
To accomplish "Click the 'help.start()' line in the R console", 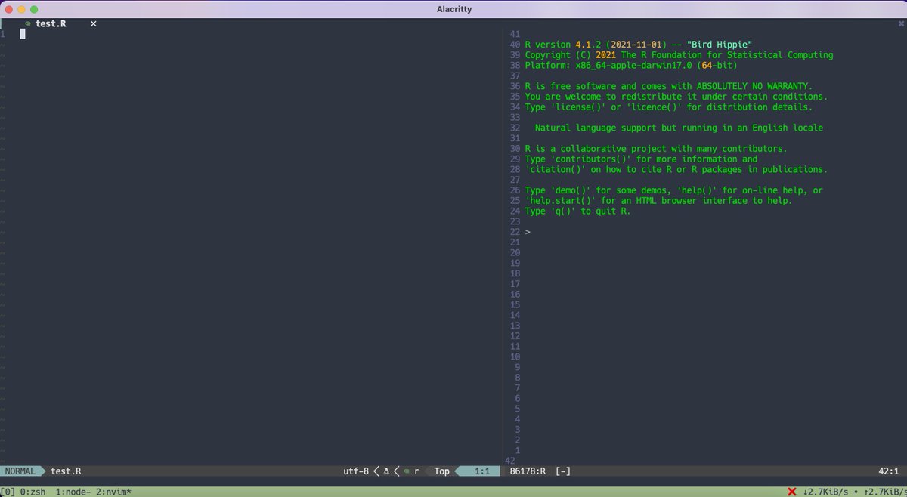I will [658, 201].
